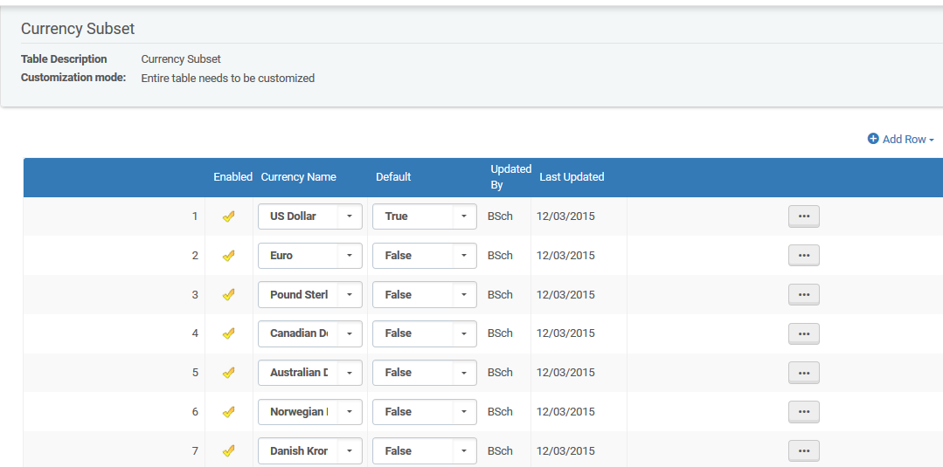The height and width of the screenshot is (467, 943).
Task: Click enabled checkmark icon for Norwegian Krone
Action: click(229, 412)
